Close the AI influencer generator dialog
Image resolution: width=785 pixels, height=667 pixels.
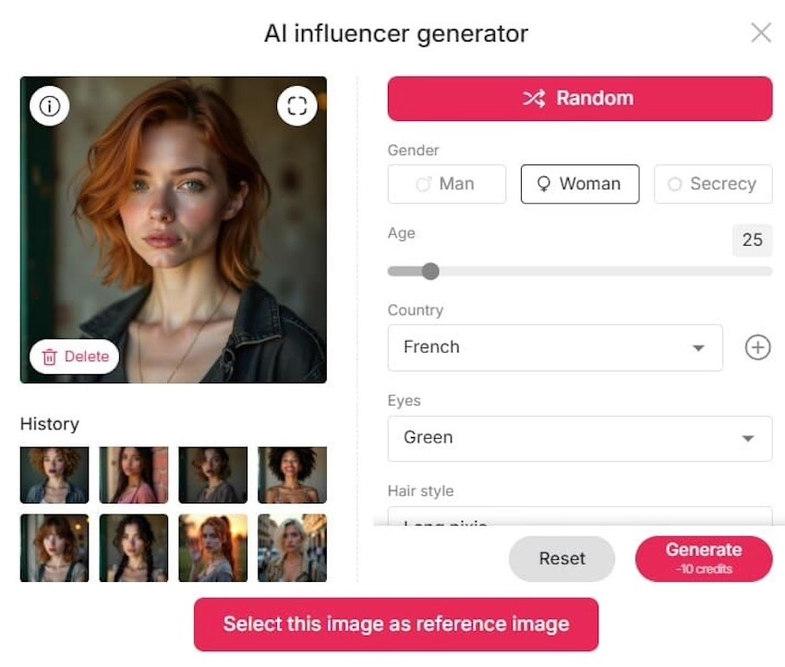pos(761,32)
